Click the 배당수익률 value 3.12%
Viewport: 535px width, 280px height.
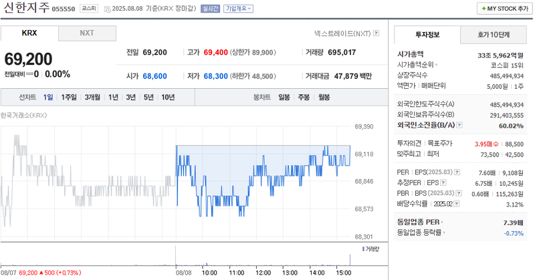(x=515, y=204)
